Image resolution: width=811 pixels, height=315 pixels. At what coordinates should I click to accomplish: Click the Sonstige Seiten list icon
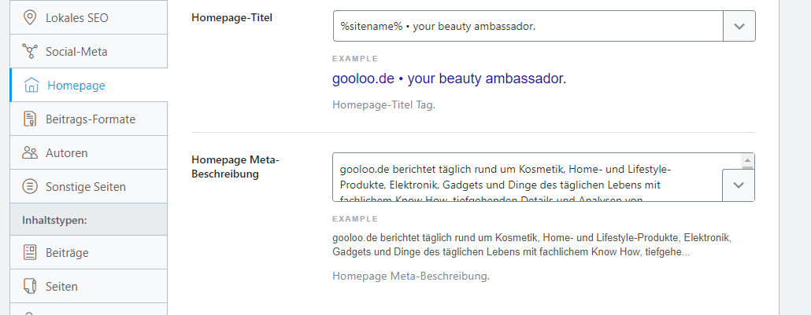(x=31, y=187)
